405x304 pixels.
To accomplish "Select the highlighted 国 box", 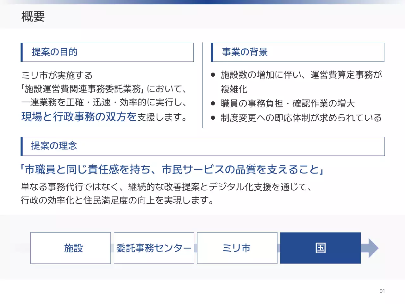I will [x=320, y=248].
